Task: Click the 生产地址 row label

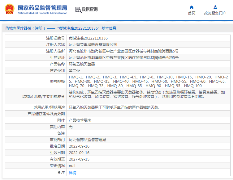Action: 57,58
